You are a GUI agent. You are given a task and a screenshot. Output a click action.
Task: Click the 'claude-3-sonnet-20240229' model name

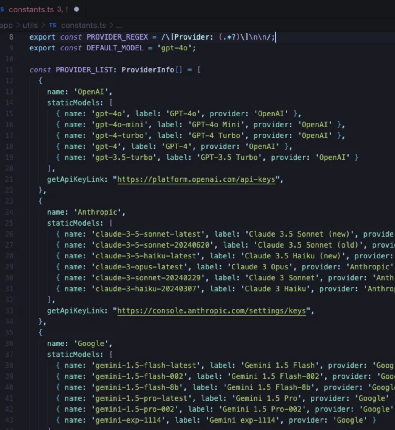pyautogui.click(x=148, y=278)
